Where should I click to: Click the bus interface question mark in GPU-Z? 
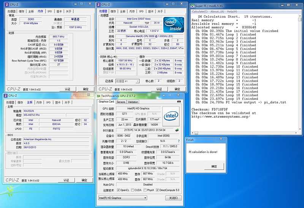179,141
